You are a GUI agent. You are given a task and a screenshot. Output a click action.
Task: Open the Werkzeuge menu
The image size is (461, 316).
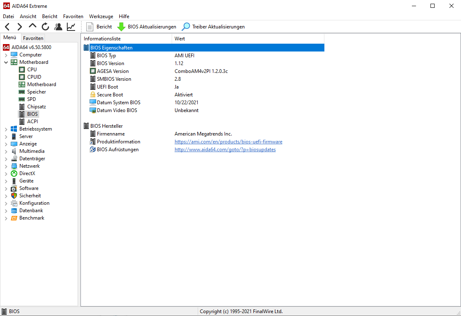click(x=101, y=16)
